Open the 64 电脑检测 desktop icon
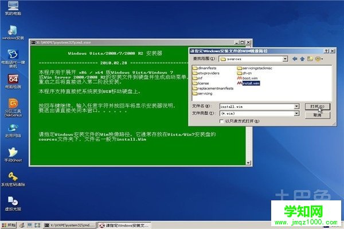This screenshot has width=344, height=229. click(x=13, y=81)
